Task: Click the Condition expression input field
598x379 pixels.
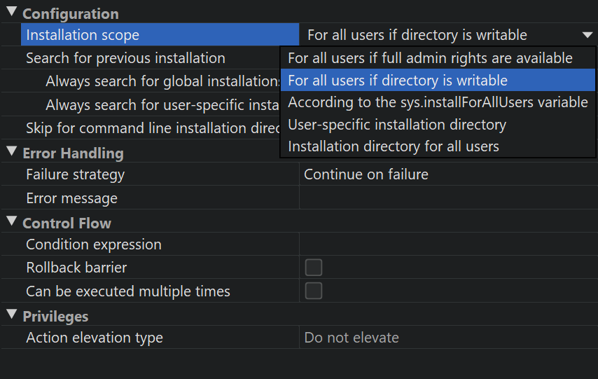Action: [447, 244]
